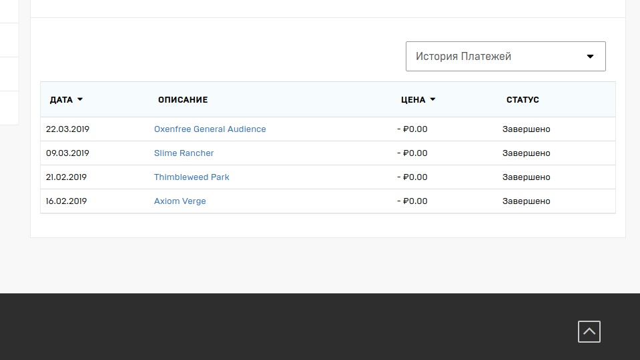This screenshot has height=360, width=640.
Task: Open the Thimbleweed Park purchase link
Action: [x=192, y=177]
